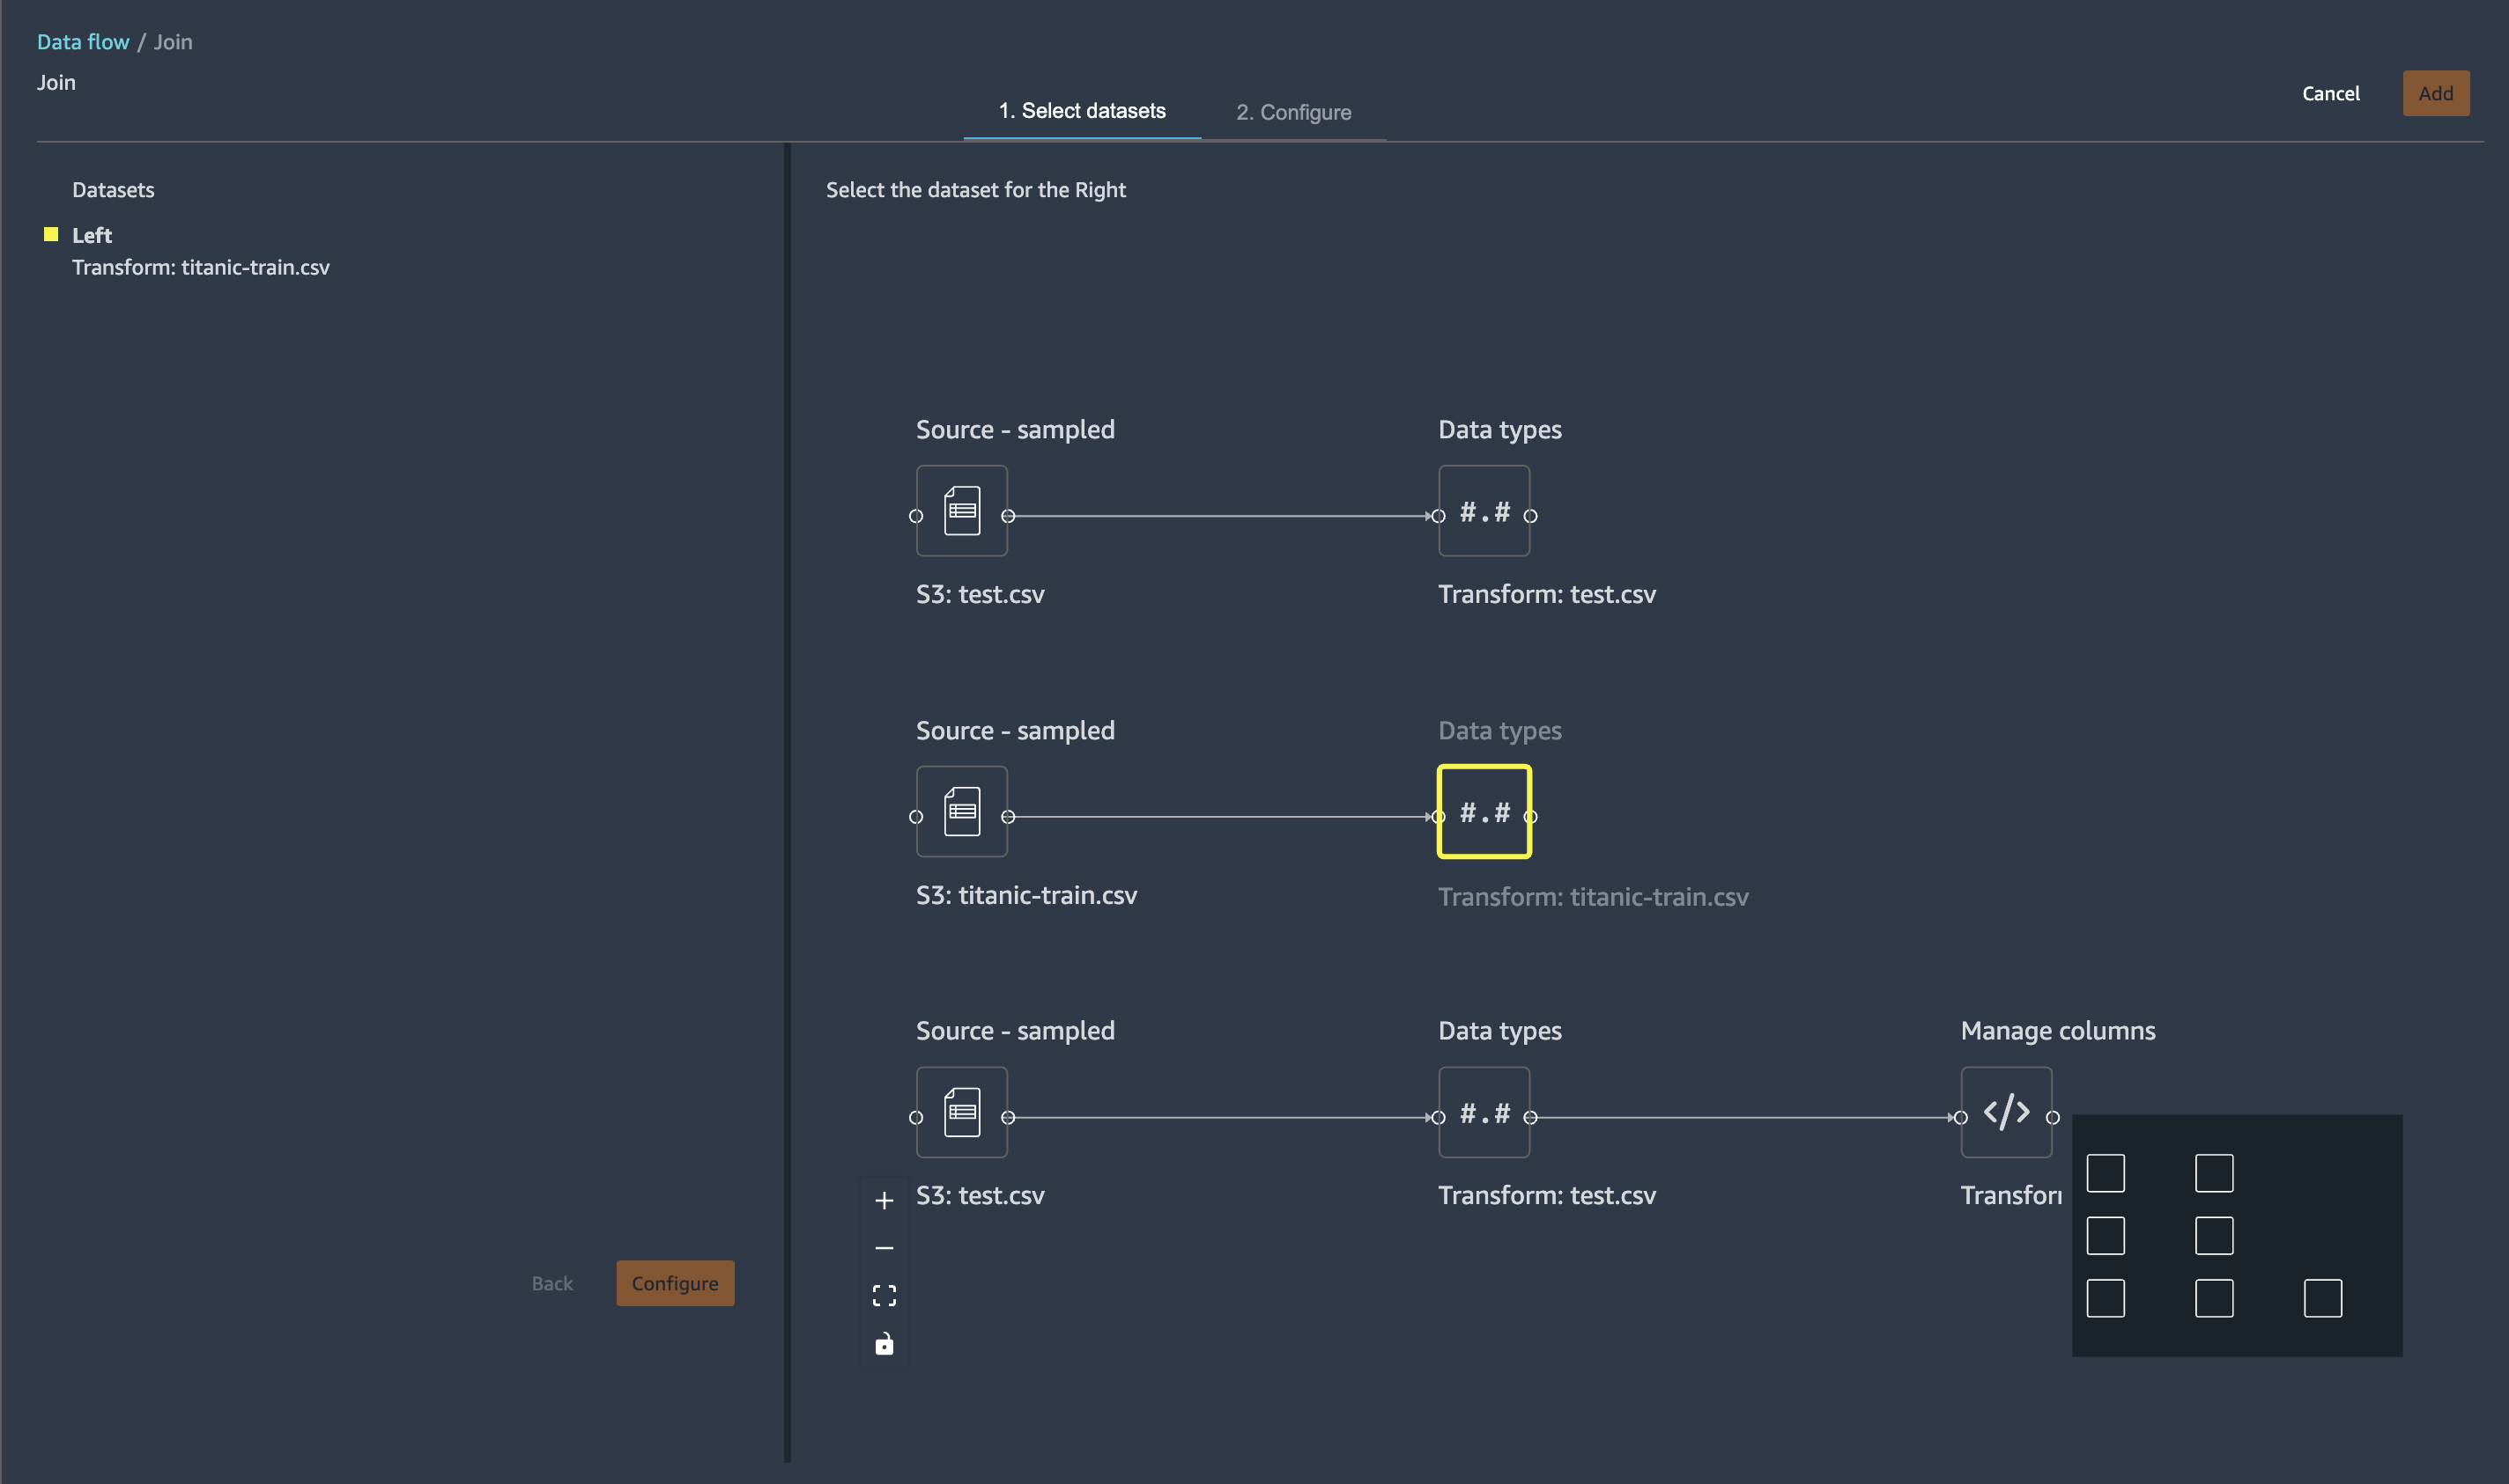Click the minimap overview in the corner

(2236, 1235)
